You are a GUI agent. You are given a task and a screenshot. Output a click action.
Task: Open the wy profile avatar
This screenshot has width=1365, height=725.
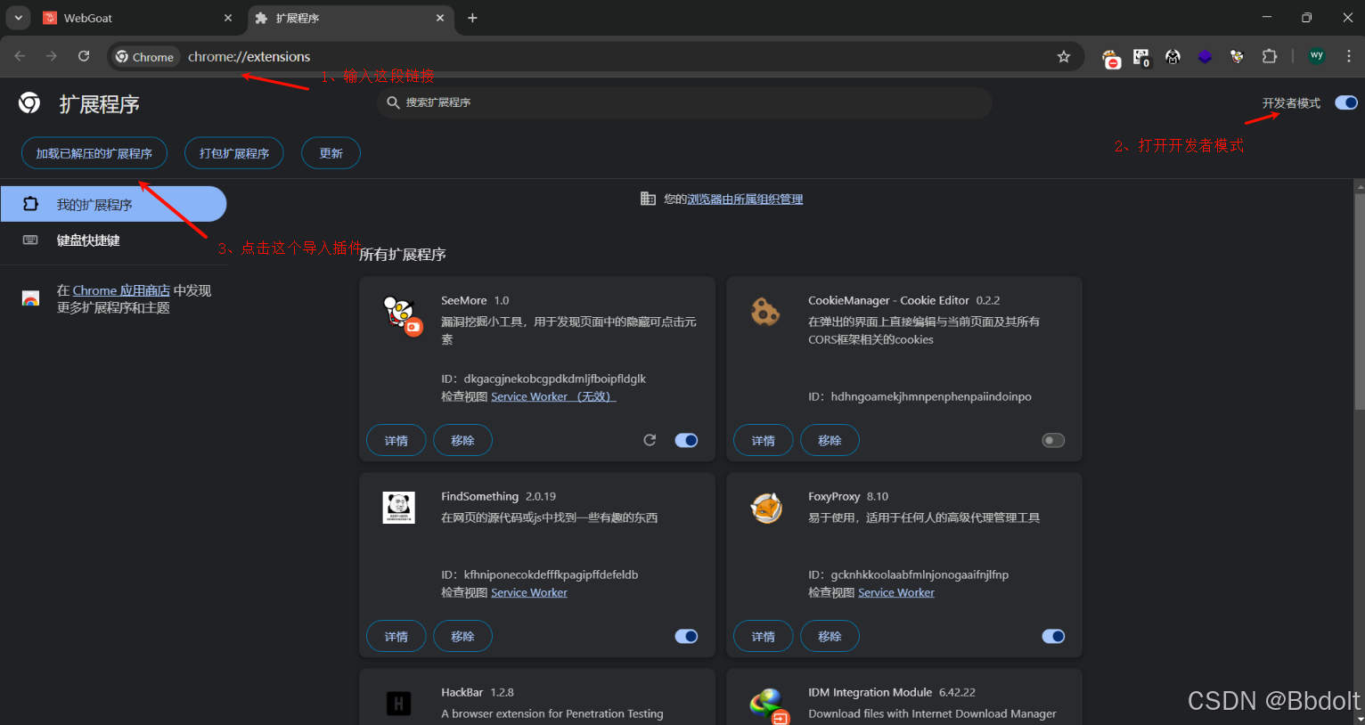(x=1317, y=56)
